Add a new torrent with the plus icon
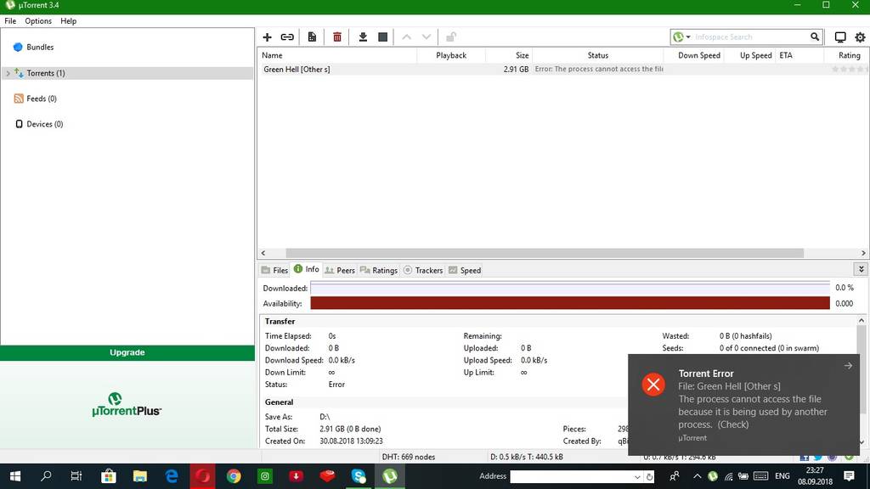This screenshot has width=870, height=489. click(267, 37)
